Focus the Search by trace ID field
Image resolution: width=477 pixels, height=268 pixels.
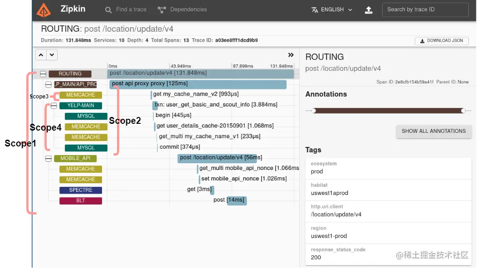tap(425, 10)
